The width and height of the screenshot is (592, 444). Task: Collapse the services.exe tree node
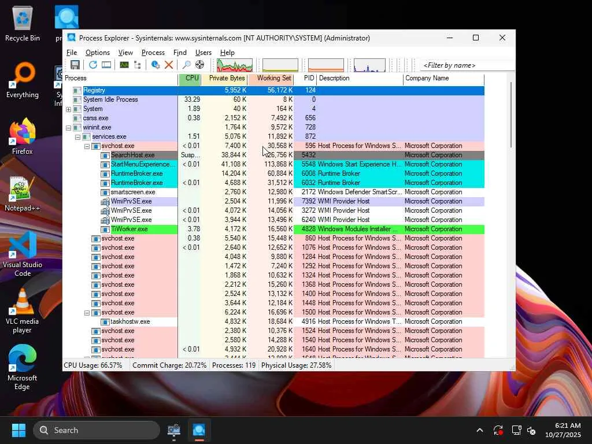(x=78, y=137)
